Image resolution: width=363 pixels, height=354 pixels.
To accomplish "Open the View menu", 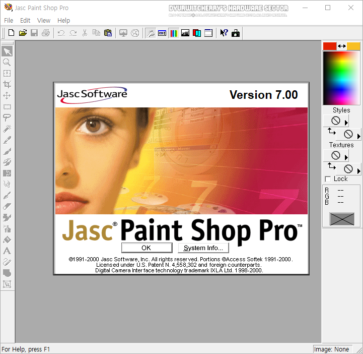I will [x=44, y=20].
